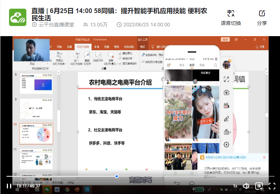Click the phone mirror fullscreen expand icon
This screenshot has width=280, height=194.
(x=227, y=79)
